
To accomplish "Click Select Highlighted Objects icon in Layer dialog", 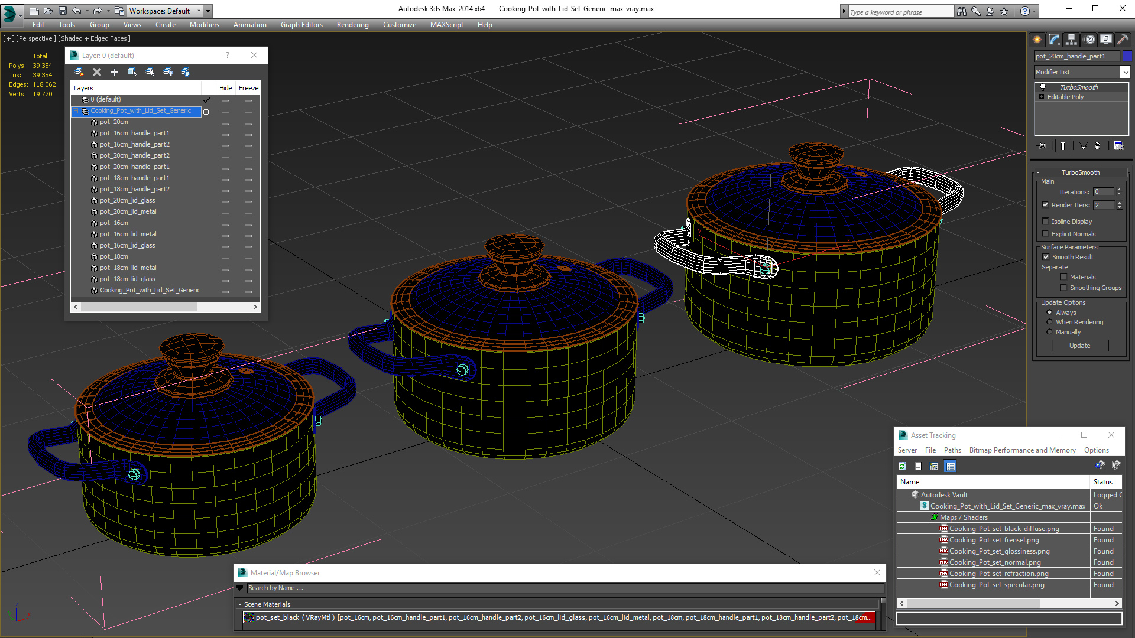I will click(x=132, y=72).
